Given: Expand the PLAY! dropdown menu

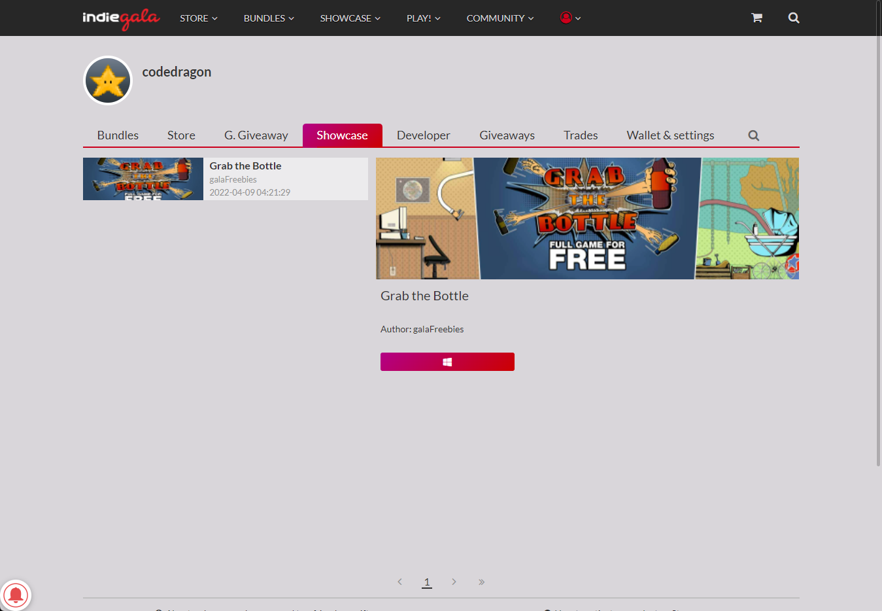Looking at the screenshot, I should (424, 18).
